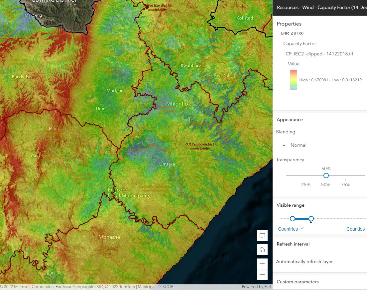Image resolution: width=367 pixels, height=290 pixels.
Task: Click the chevron icon beside Normal blending
Action: [284, 145]
